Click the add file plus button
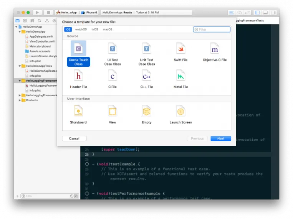293x219 pixels. pyautogui.click(x=17, y=196)
